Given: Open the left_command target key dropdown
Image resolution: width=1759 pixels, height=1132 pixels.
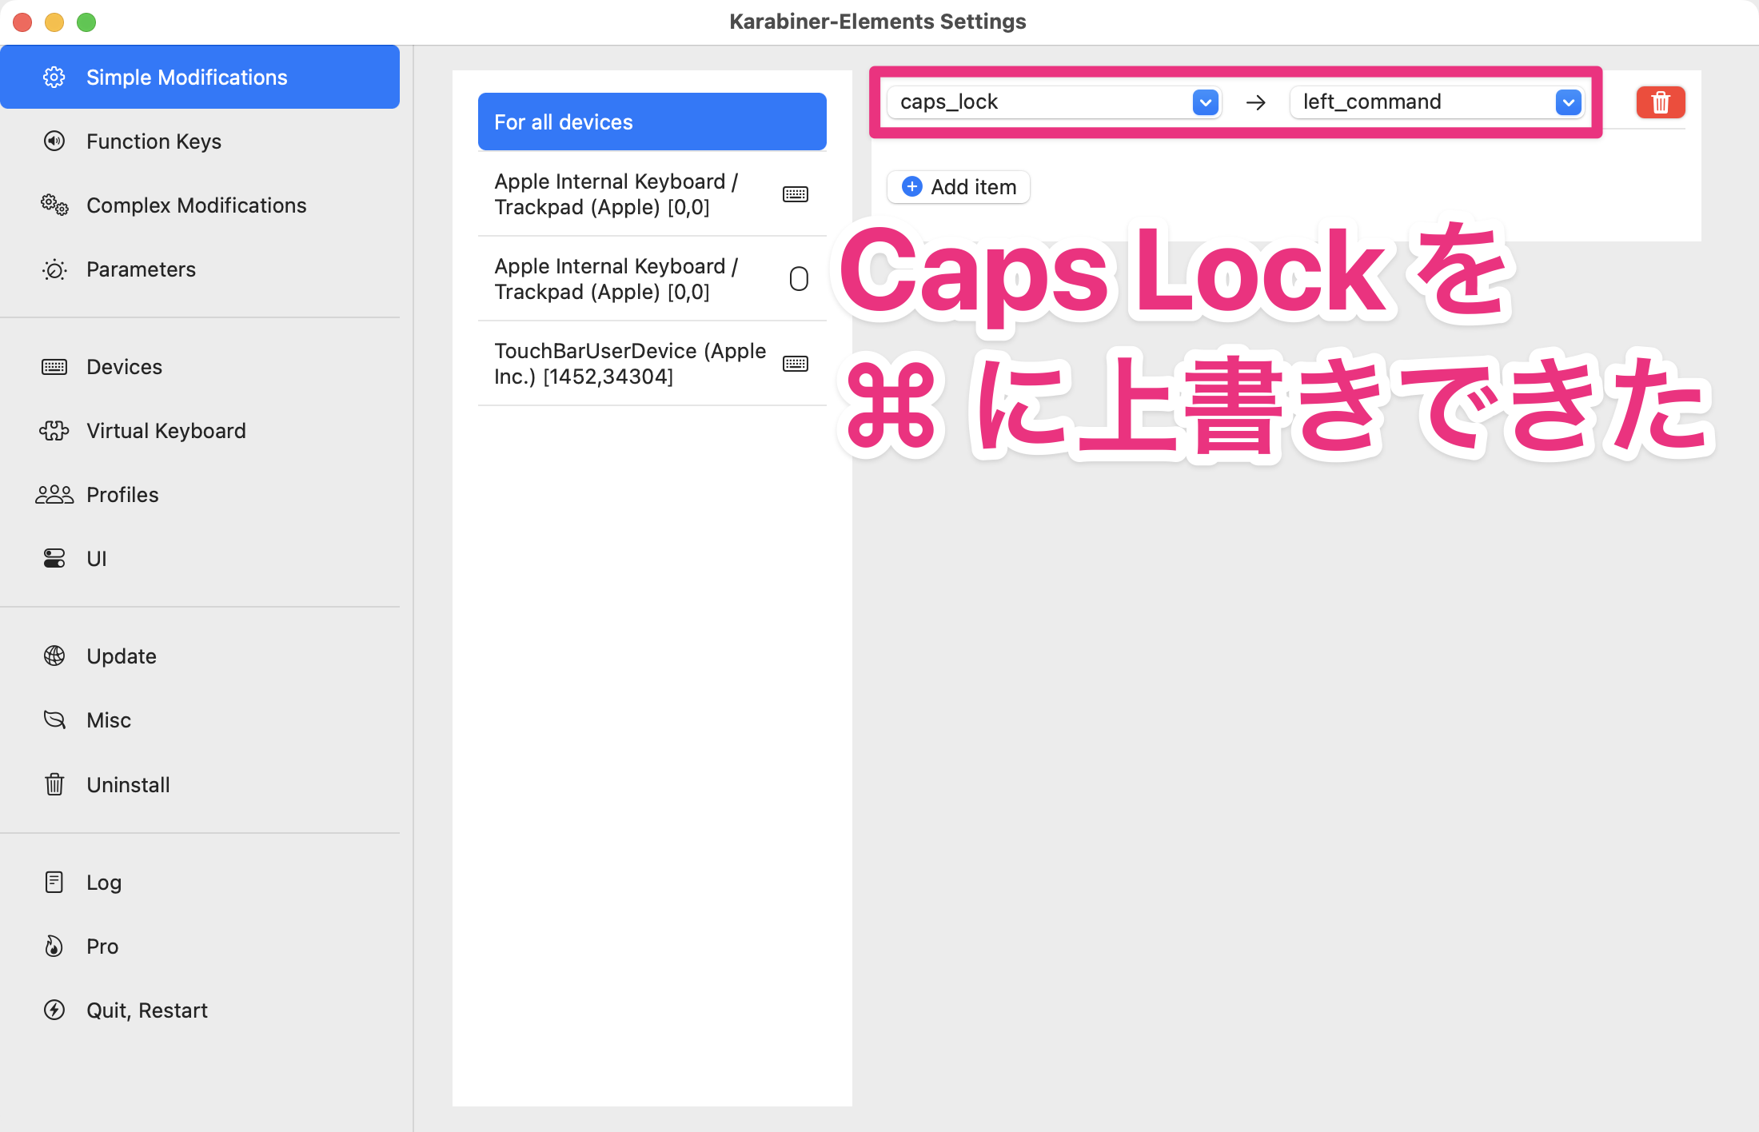Looking at the screenshot, I should point(1568,102).
